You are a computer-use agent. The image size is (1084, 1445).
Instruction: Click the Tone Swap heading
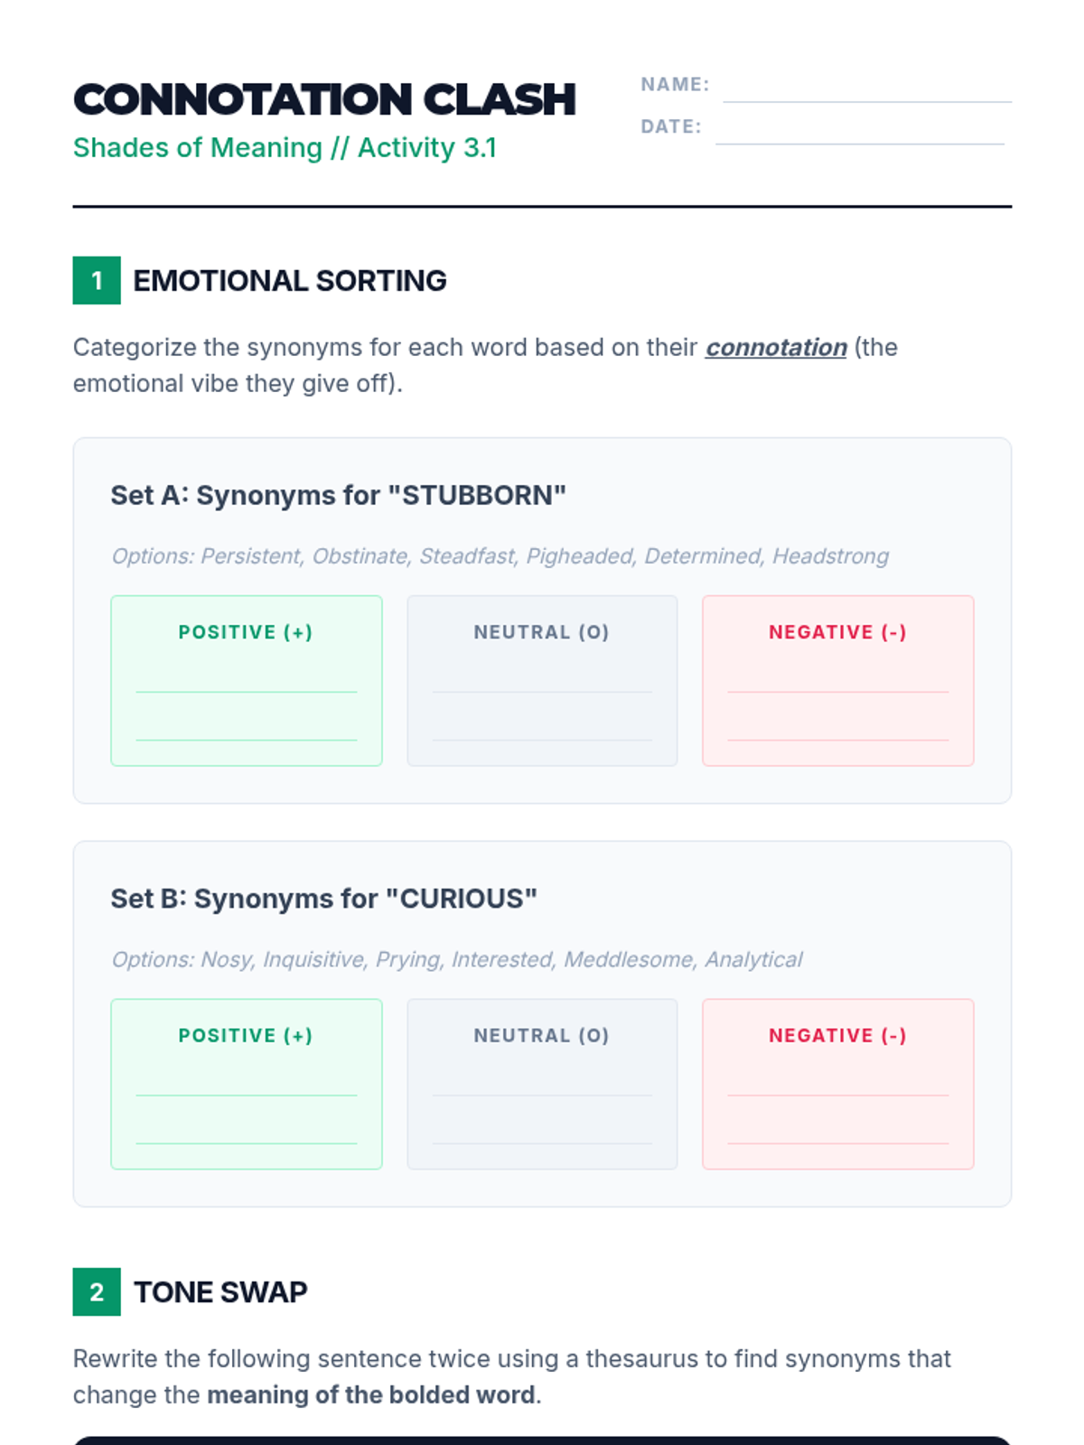click(x=220, y=1292)
